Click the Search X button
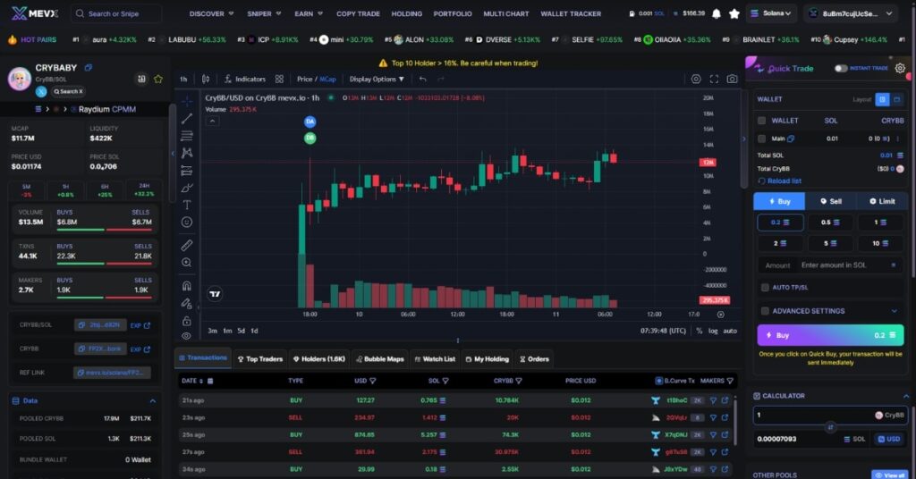The width and height of the screenshot is (916, 479). coord(68,91)
